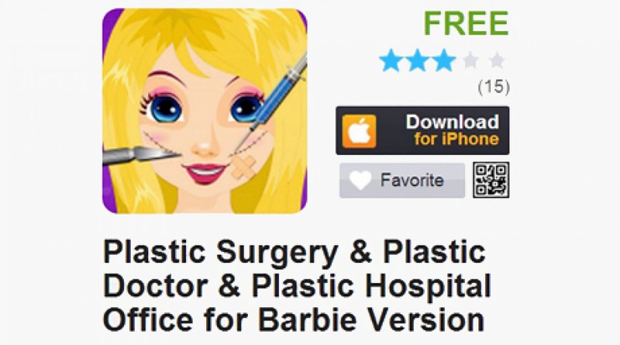Open the Plastic Surgery app icon thumbnail
The height and width of the screenshot is (345, 620).
(205, 111)
